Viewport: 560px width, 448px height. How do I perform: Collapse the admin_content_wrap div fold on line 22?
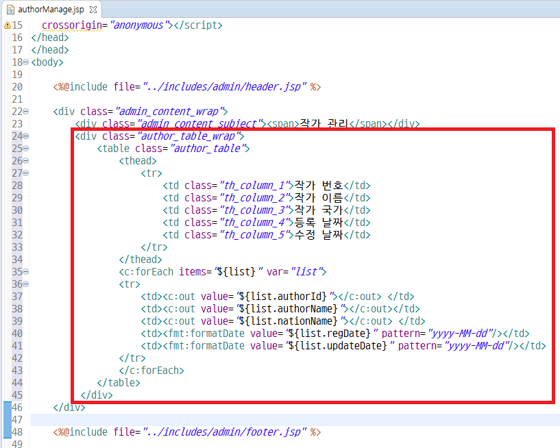[x=26, y=112]
